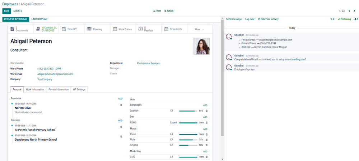Open the Time Off calendar button
The width and height of the screenshot is (359, 161).
[72, 29]
